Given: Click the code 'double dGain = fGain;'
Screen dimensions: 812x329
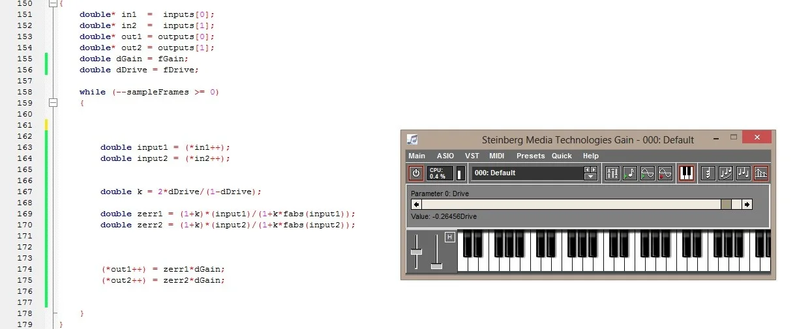Looking at the screenshot, I should [x=134, y=59].
